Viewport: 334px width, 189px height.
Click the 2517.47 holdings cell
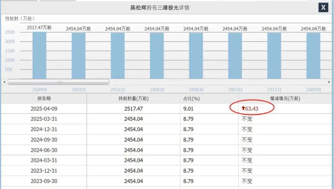tap(134, 109)
